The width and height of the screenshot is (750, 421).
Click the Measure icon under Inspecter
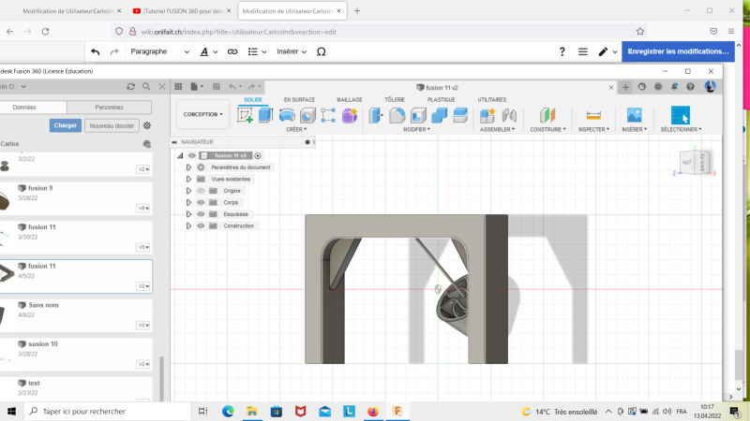(x=592, y=115)
